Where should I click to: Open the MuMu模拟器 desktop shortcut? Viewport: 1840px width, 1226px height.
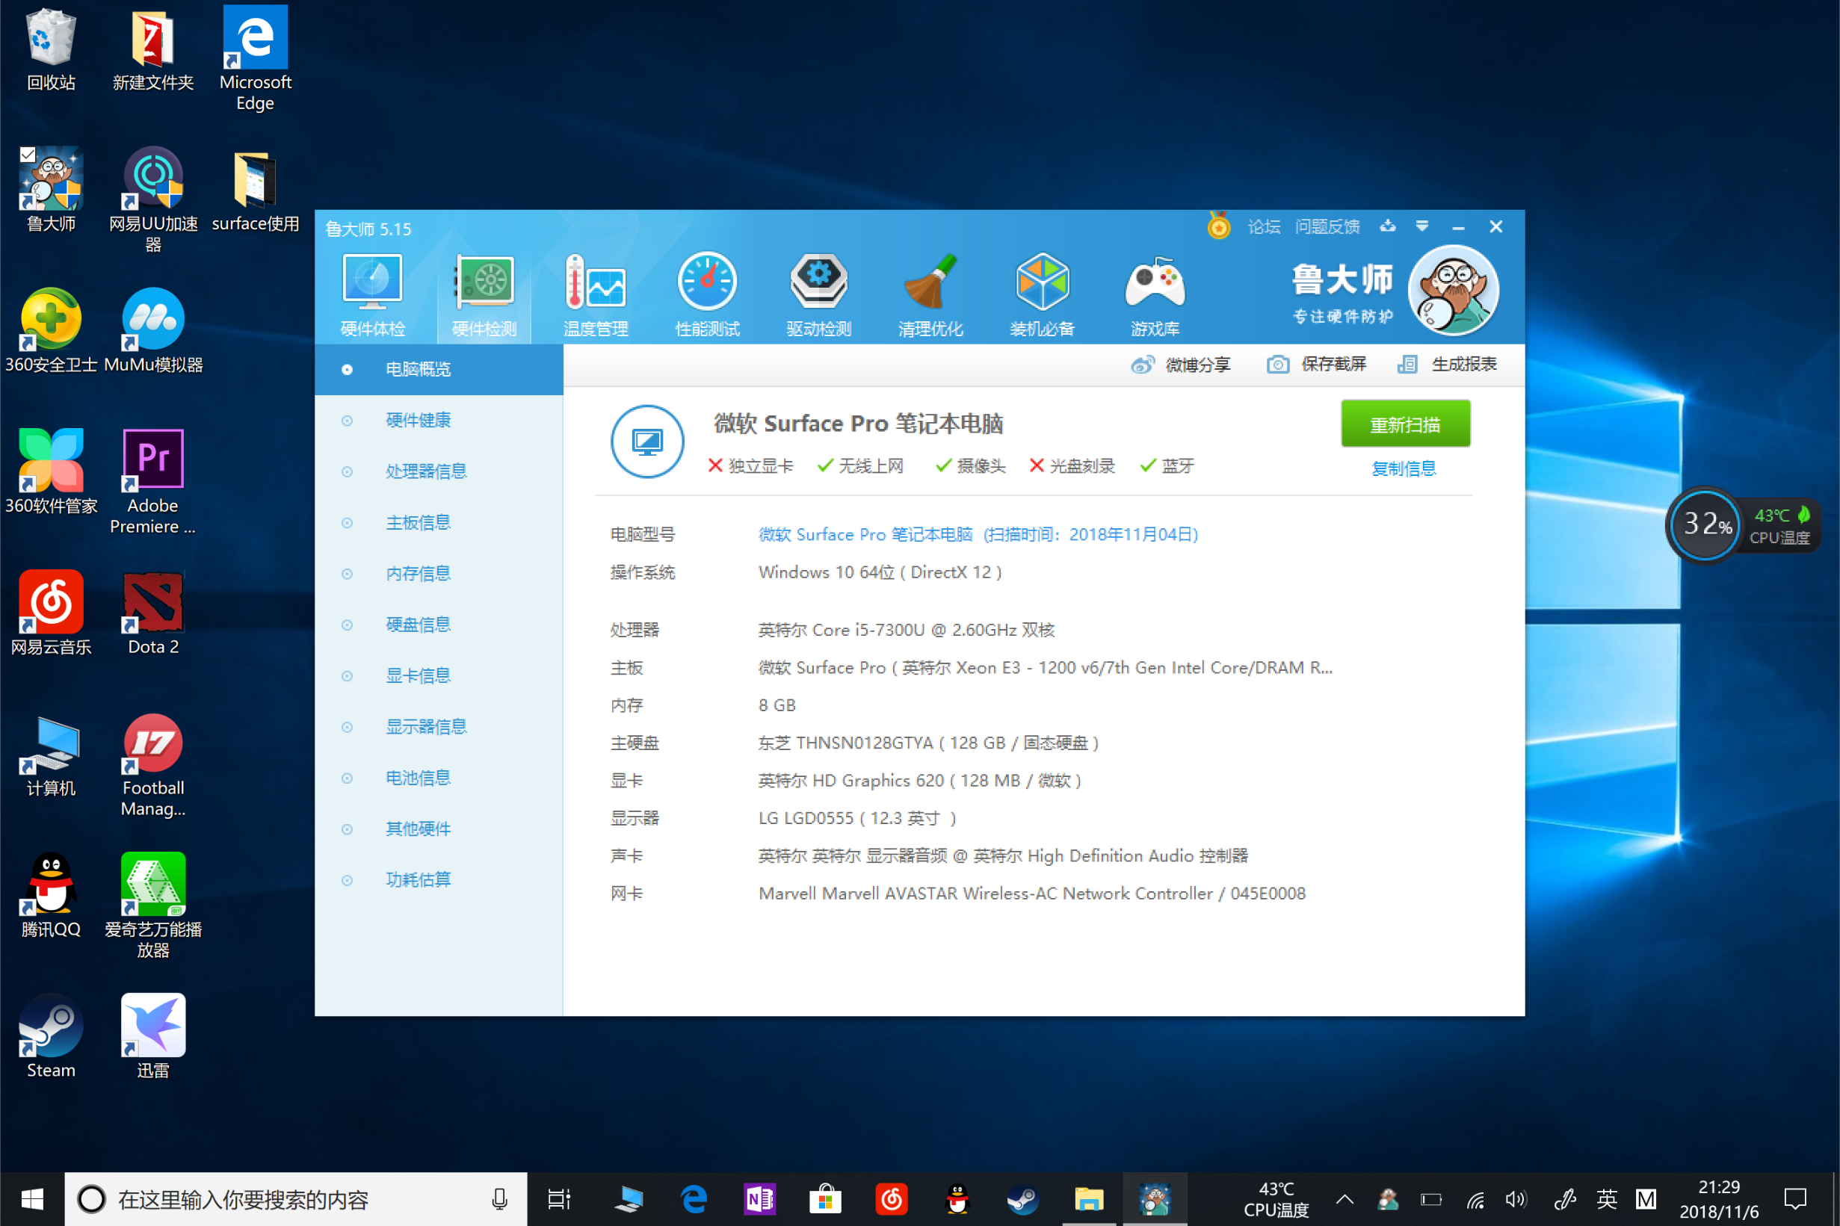pos(153,331)
